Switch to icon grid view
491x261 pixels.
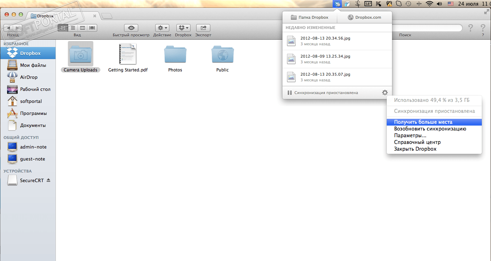(x=63, y=28)
